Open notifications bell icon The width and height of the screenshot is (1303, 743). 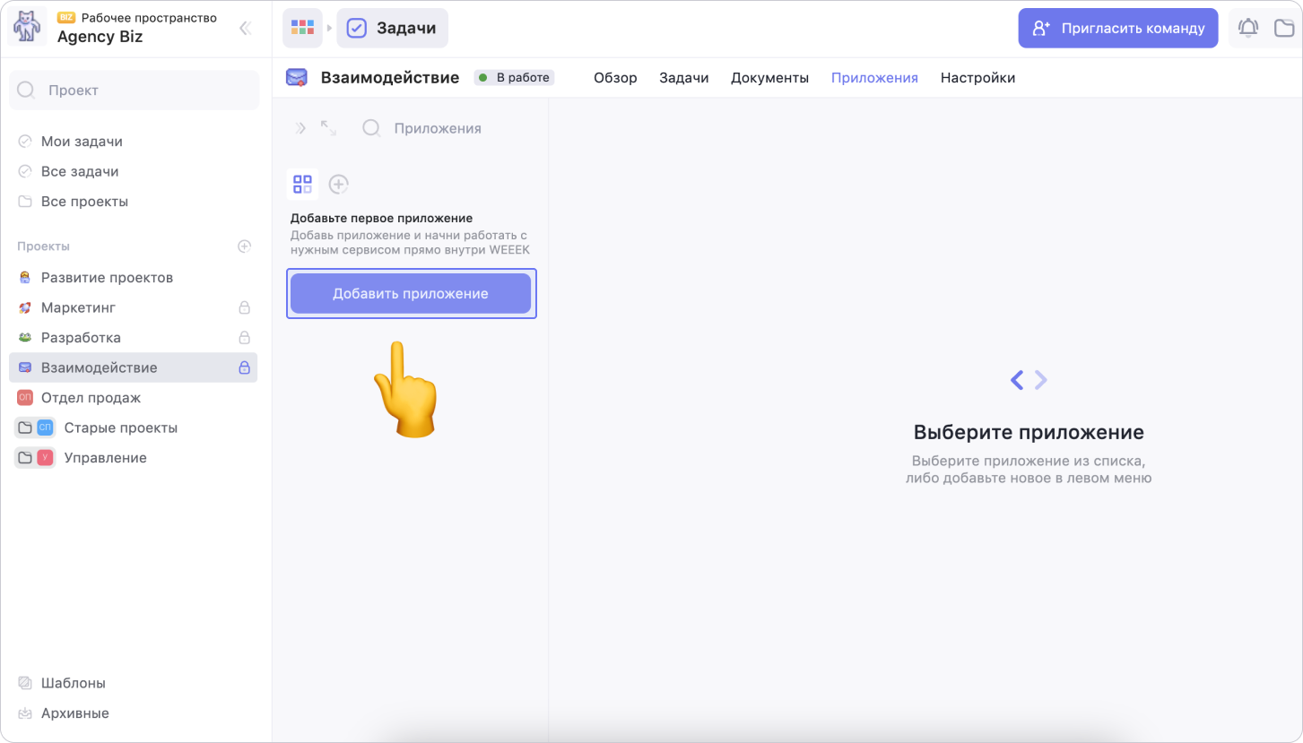point(1247,29)
